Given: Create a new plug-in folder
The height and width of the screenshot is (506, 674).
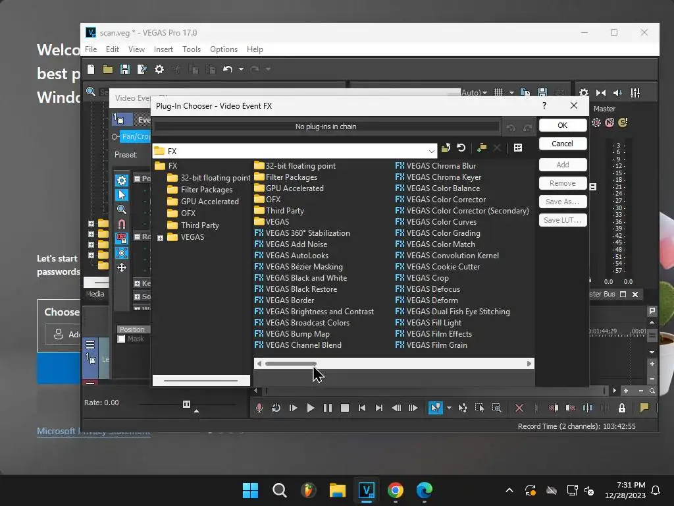Looking at the screenshot, I should 481,148.
